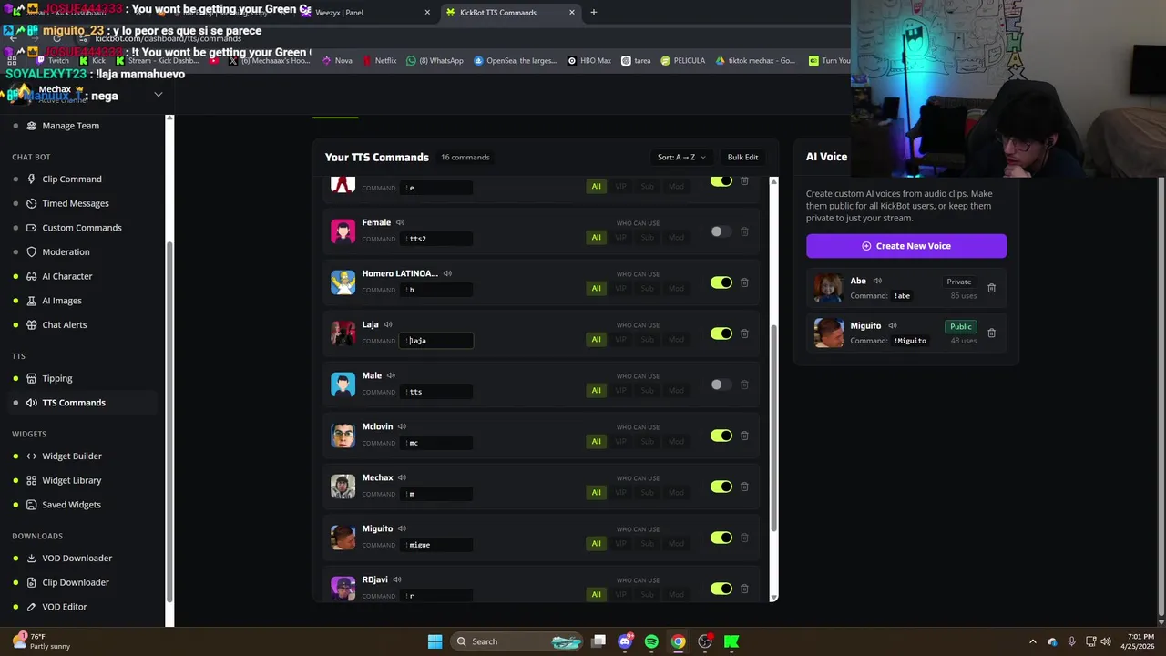This screenshot has height=656, width=1166.
Task: Open the HBO Max bookmark
Action: click(x=588, y=60)
